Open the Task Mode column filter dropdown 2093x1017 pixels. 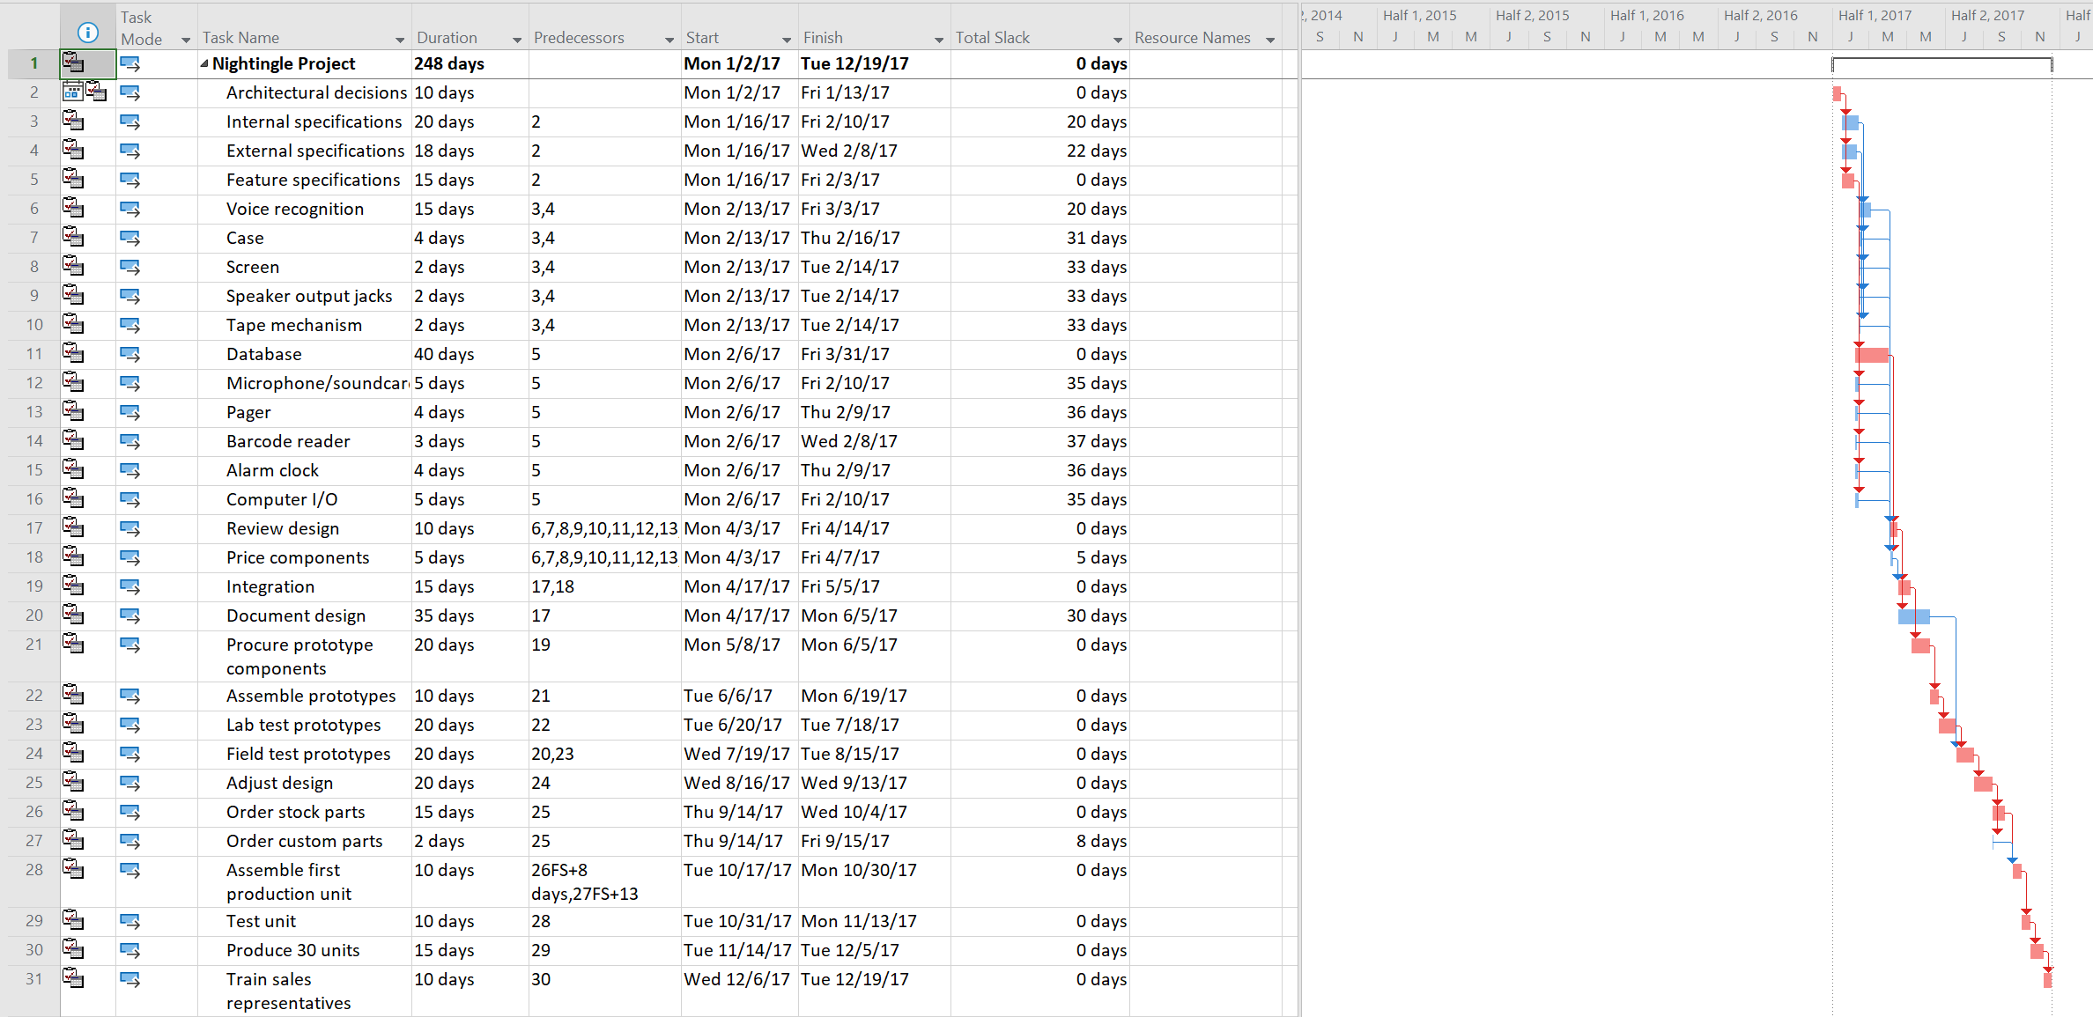click(186, 40)
